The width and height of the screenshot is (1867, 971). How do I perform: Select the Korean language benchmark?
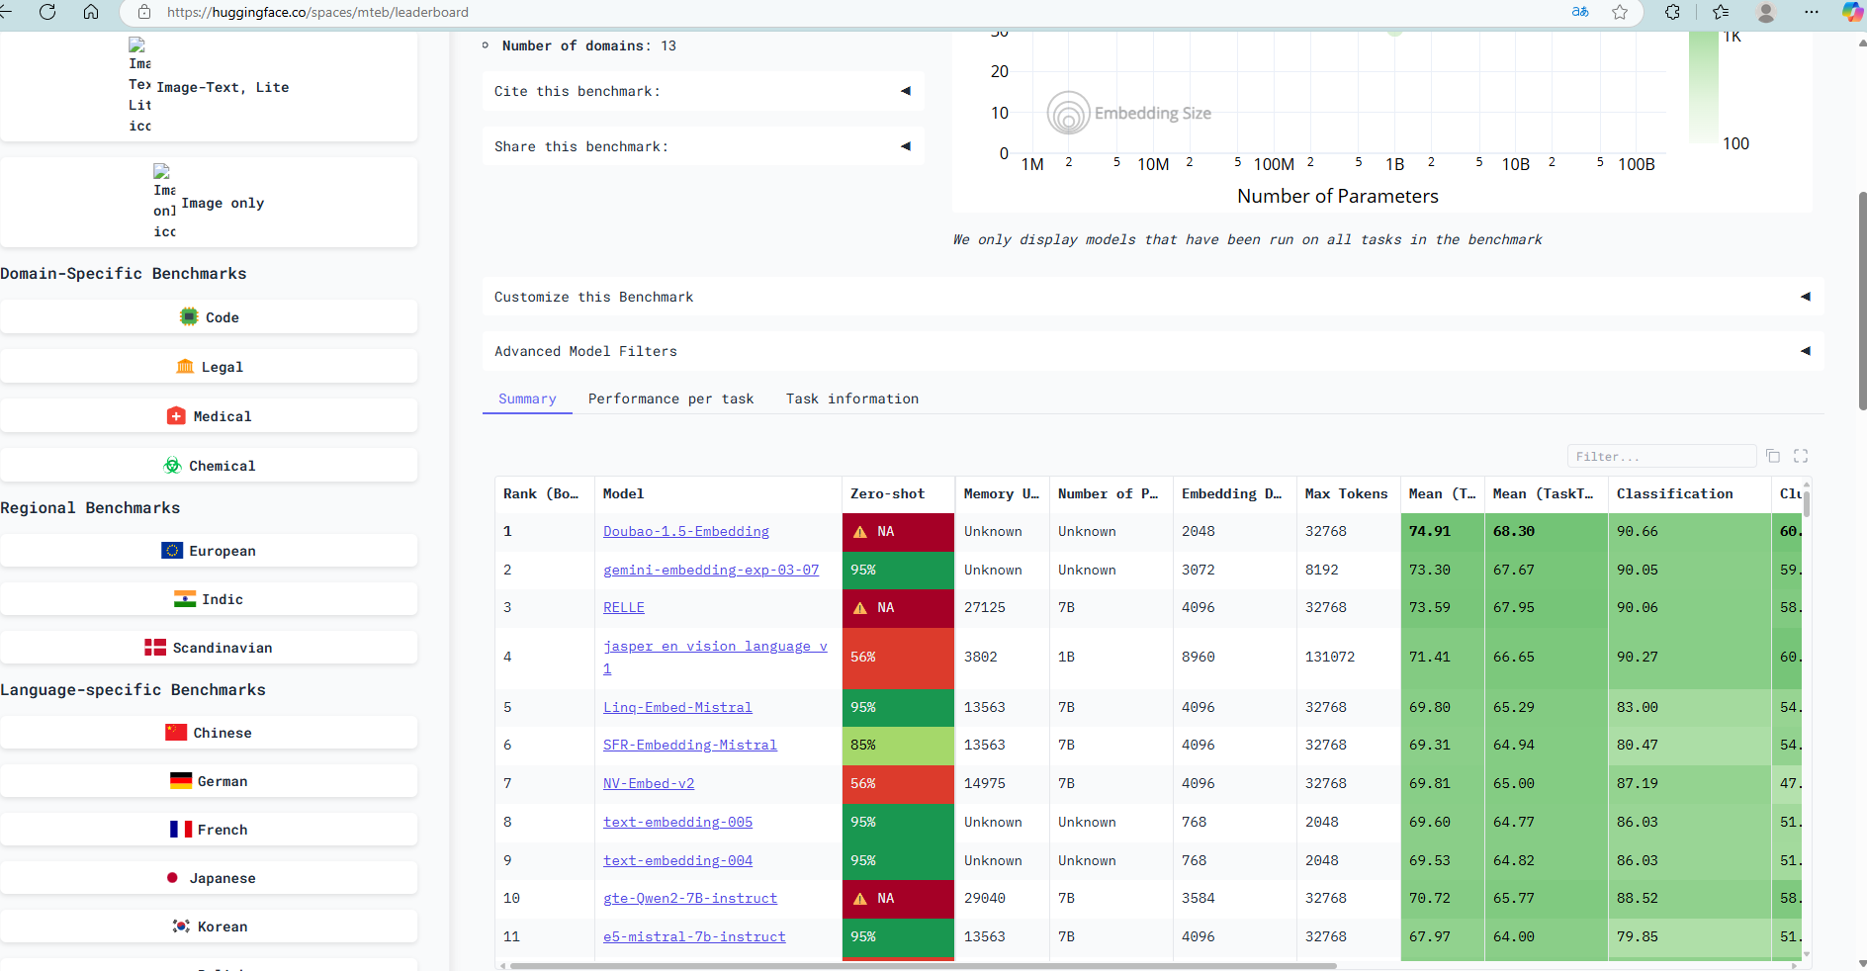209,927
